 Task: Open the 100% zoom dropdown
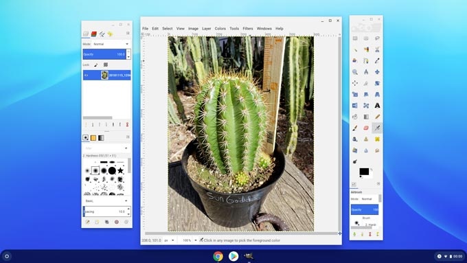(x=189, y=240)
